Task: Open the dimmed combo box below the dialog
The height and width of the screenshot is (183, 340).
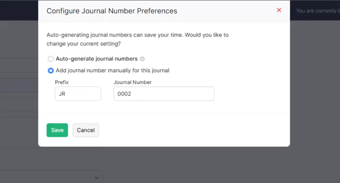Action: pos(51,177)
